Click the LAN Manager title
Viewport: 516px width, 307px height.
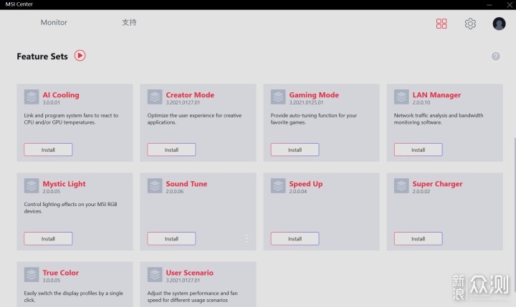tap(436, 95)
